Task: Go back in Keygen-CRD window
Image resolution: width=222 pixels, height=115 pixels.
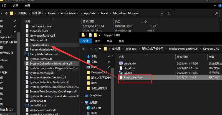Action: tap(84, 49)
